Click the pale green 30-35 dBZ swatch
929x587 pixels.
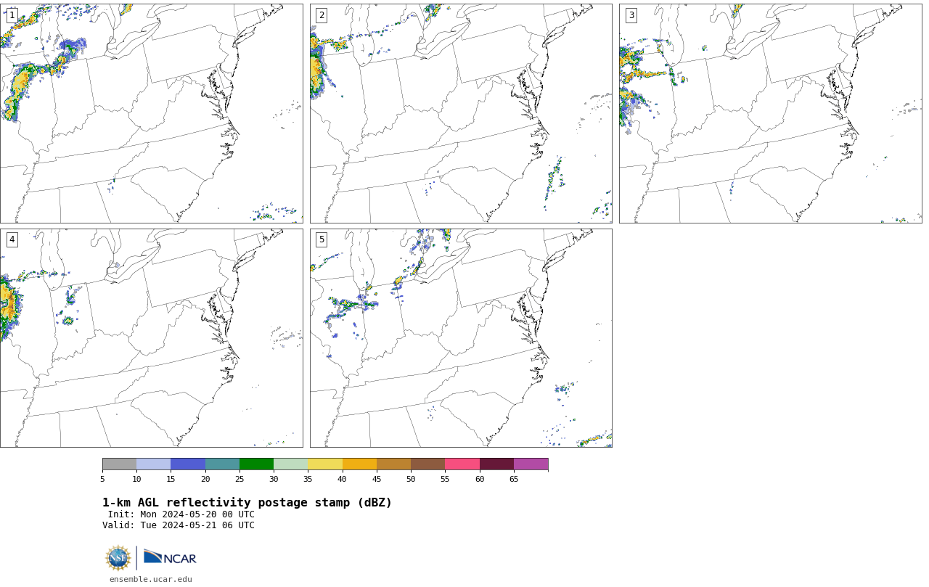[x=290, y=464]
